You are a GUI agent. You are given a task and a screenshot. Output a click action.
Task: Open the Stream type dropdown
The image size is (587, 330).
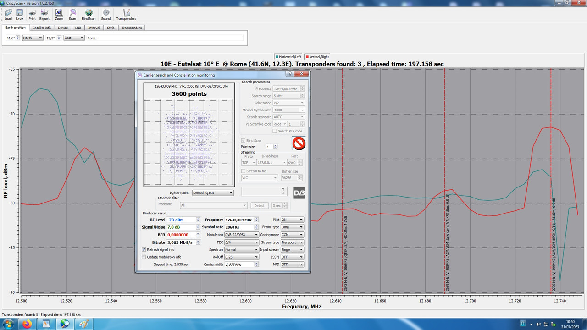292,242
